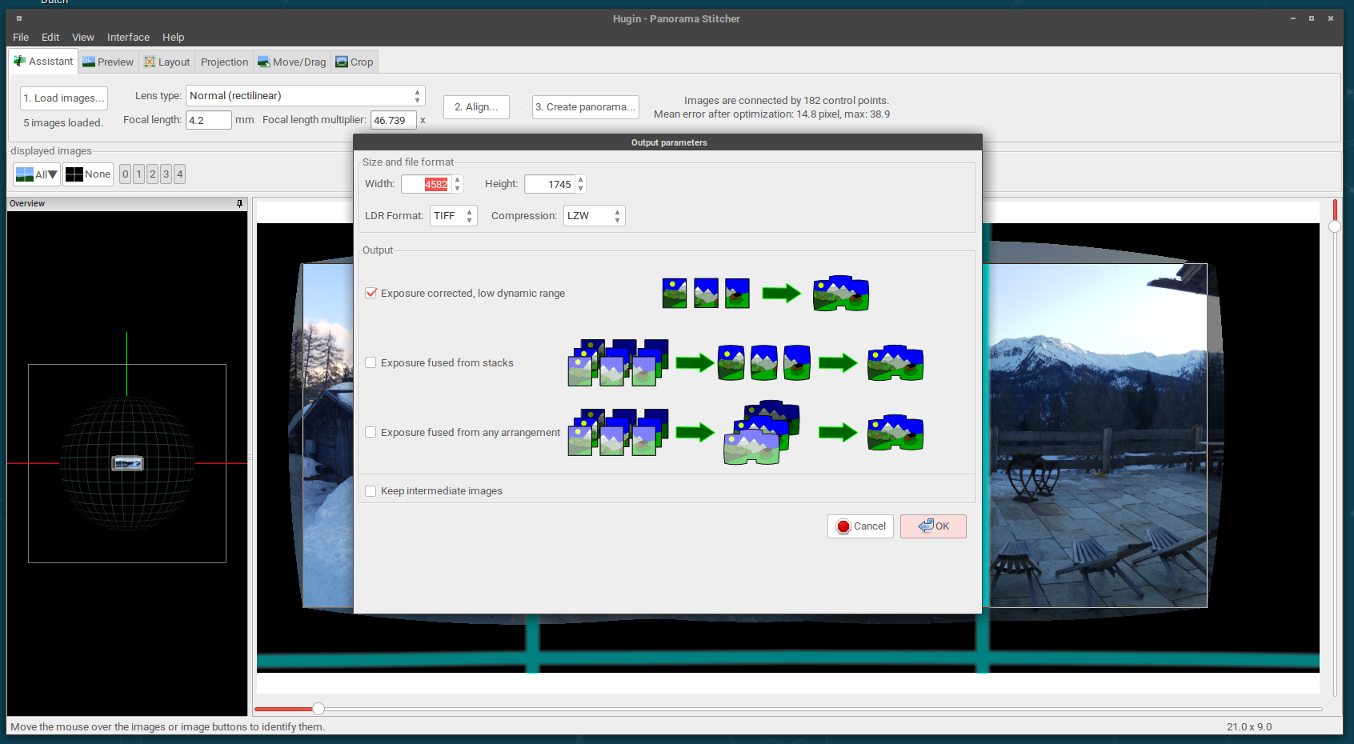This screenshot has width=1354, height=744.
Task: Click the Height input field
Action: coord(550,184)
